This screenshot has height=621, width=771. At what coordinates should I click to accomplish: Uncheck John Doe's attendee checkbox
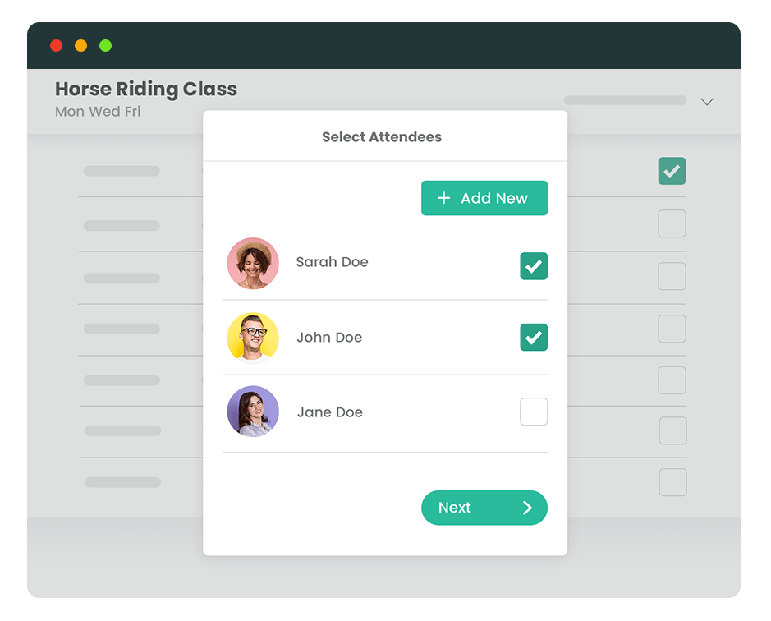coord(534,337)
